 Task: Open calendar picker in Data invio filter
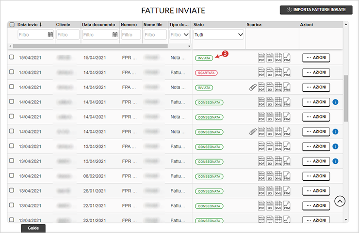[50, 35]
